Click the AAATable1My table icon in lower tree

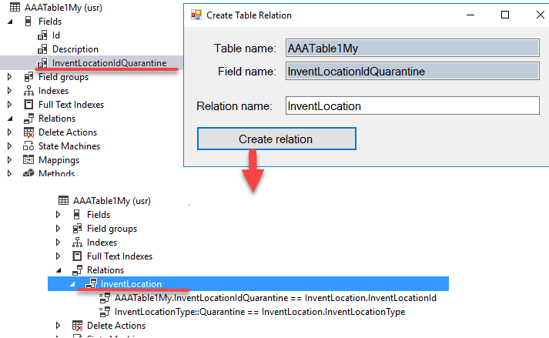pos(63,200)
